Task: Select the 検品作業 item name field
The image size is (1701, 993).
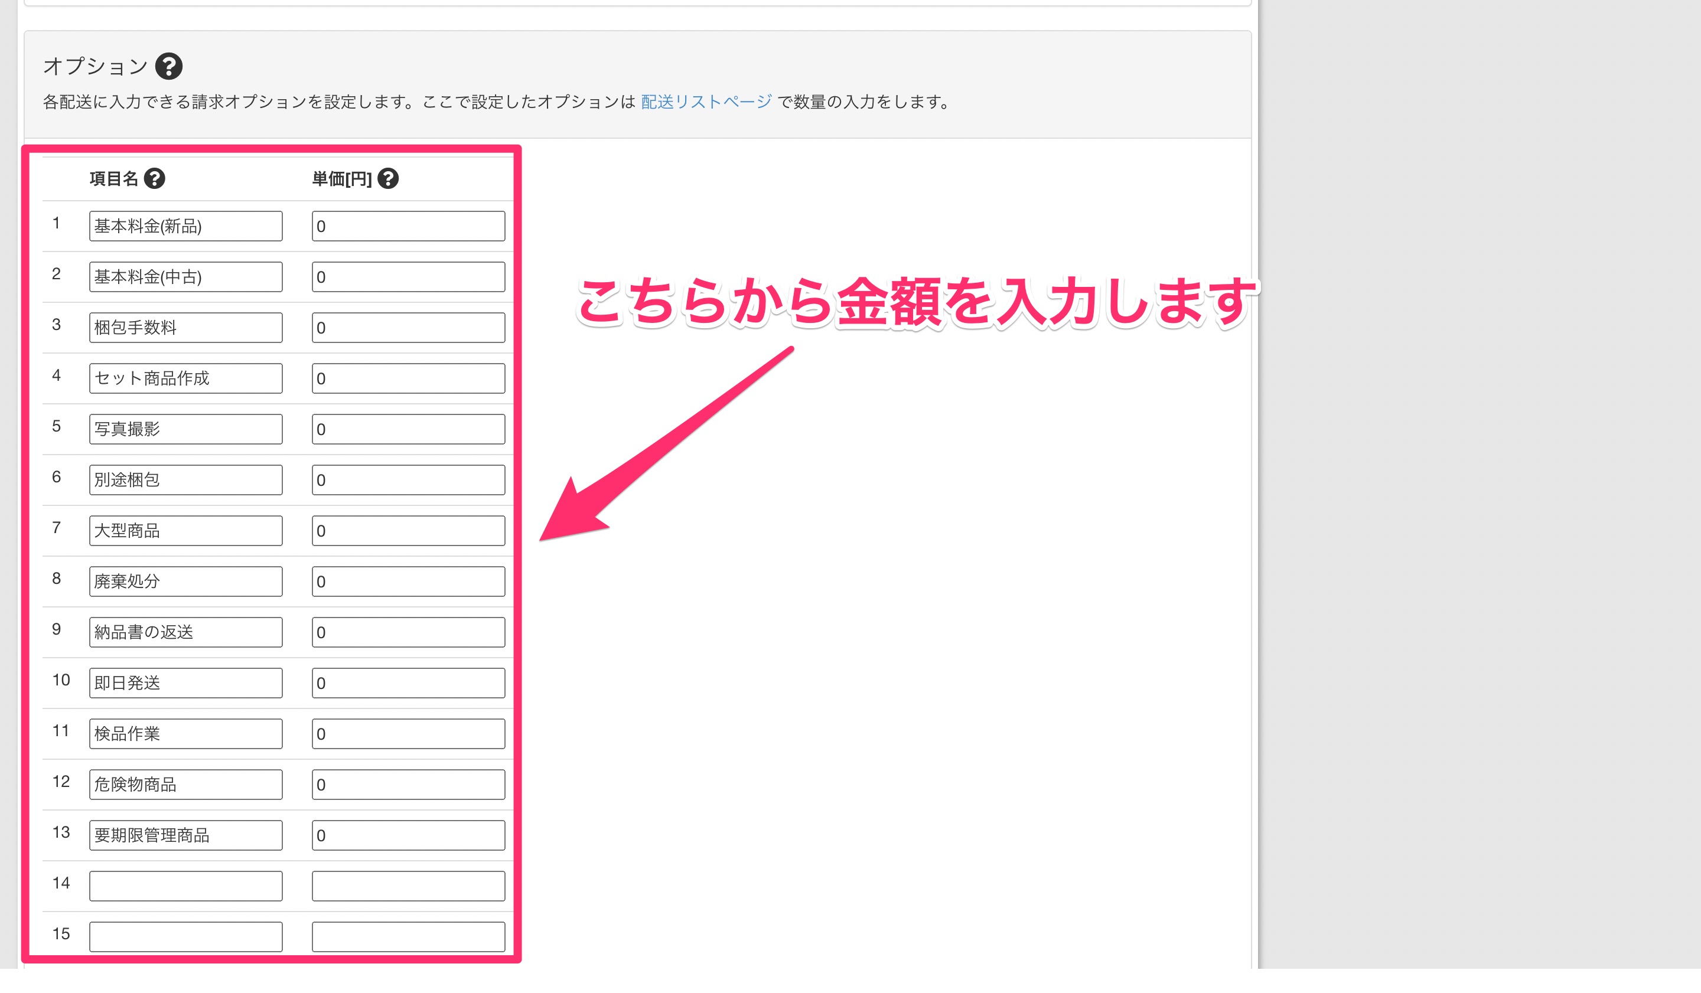Action: 185,734
